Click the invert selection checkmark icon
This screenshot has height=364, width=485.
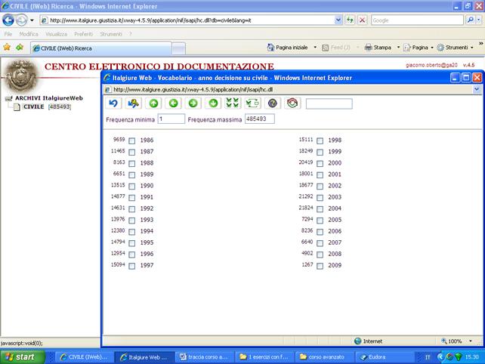pos(252,103)
